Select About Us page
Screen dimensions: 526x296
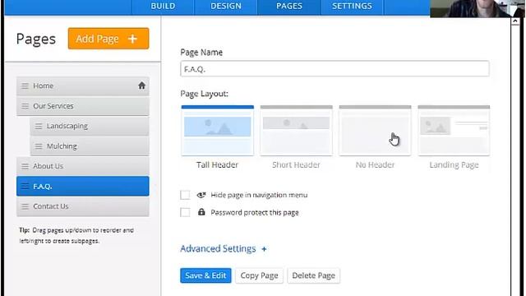pos(83,166)
